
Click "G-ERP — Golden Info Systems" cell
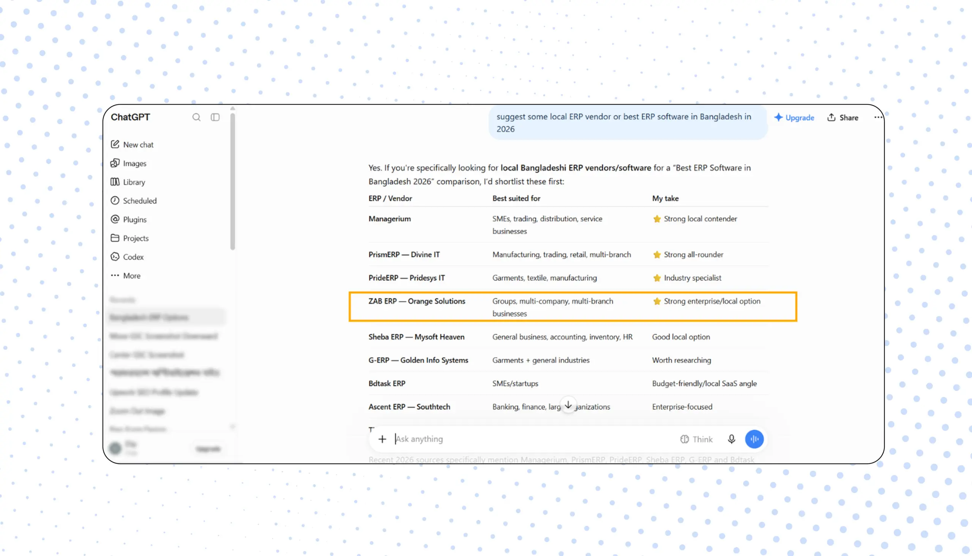418,360
